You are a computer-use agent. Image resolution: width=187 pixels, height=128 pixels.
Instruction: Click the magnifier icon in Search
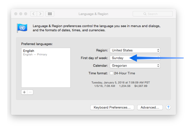pos(145,14)
